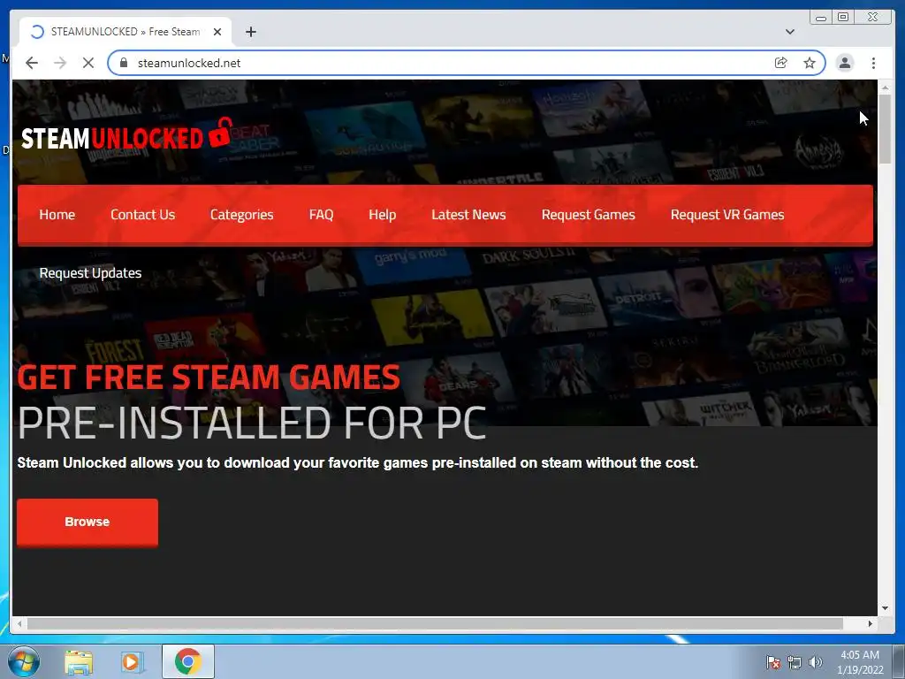Open Request Games link

pos(588,215)
